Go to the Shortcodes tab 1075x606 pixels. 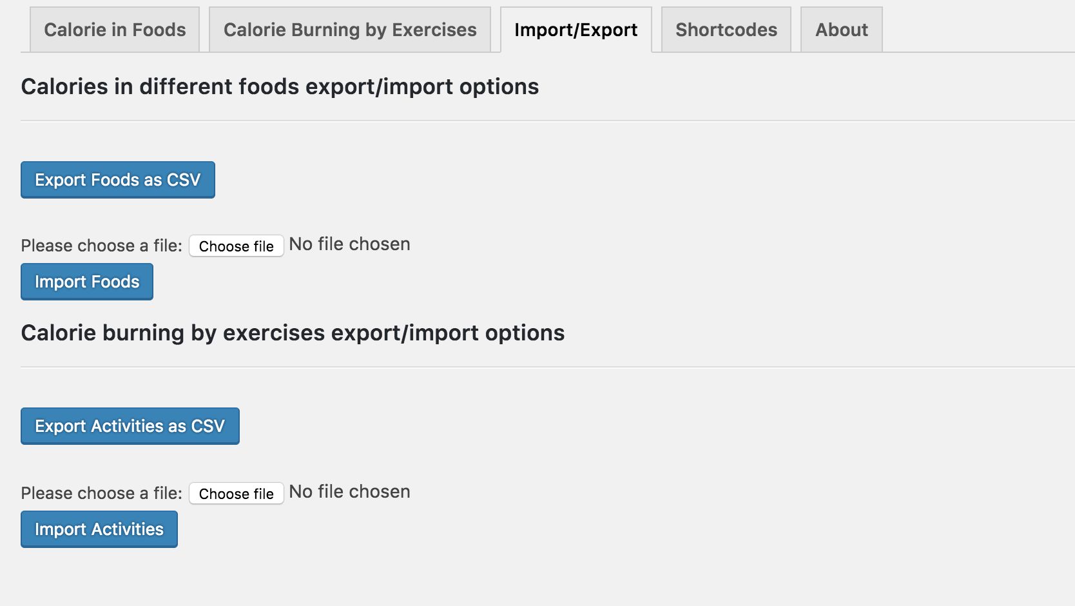[x=726, y=30]
